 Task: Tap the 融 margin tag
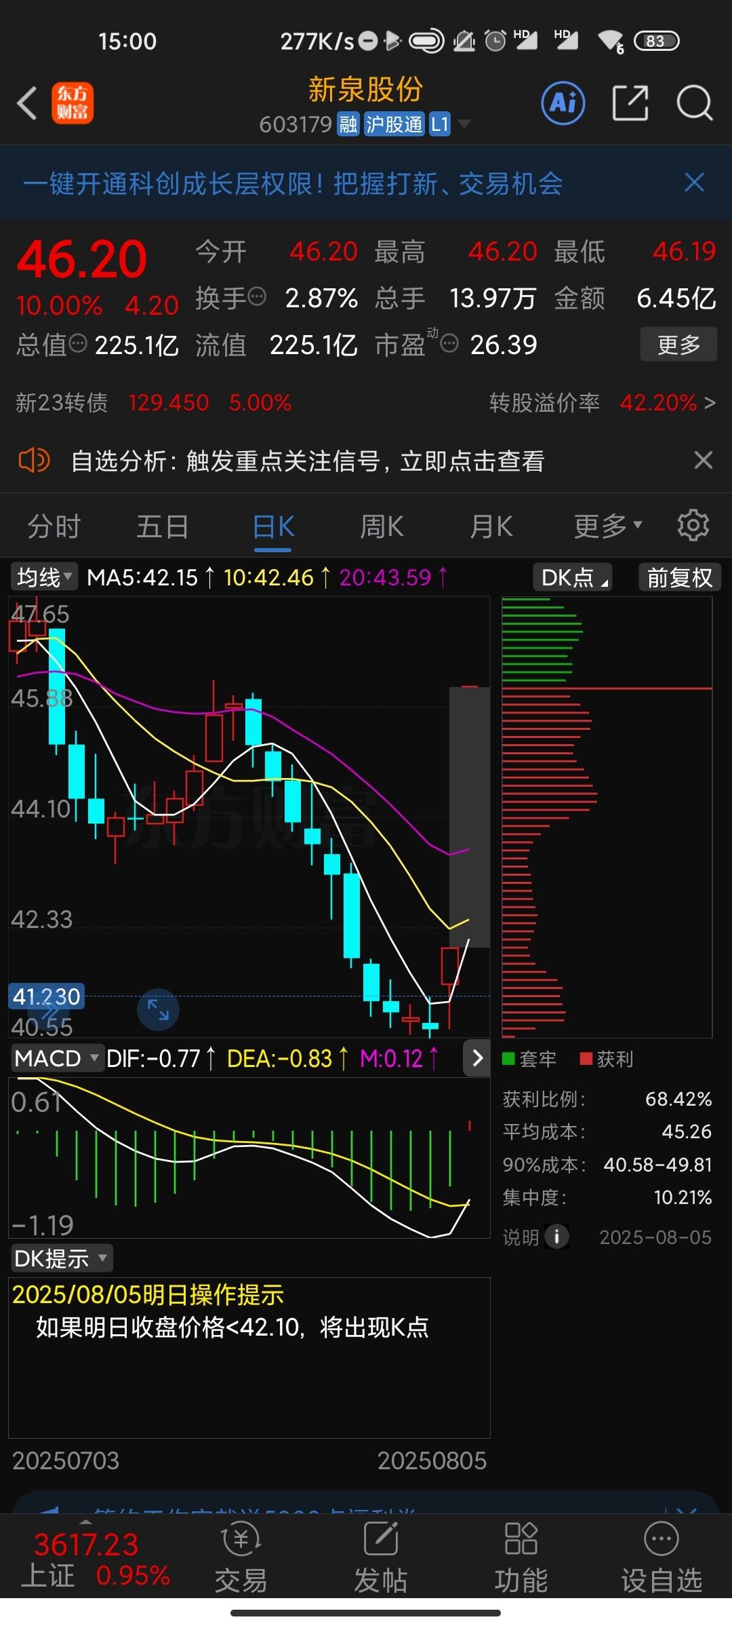(x=348, y=124)
